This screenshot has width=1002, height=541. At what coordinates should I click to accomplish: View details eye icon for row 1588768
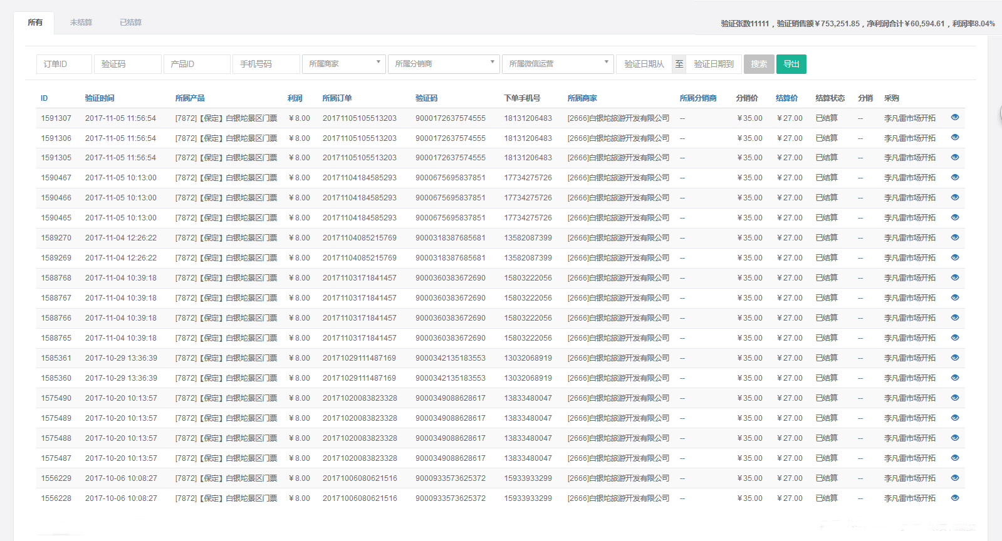pos(955,277)
